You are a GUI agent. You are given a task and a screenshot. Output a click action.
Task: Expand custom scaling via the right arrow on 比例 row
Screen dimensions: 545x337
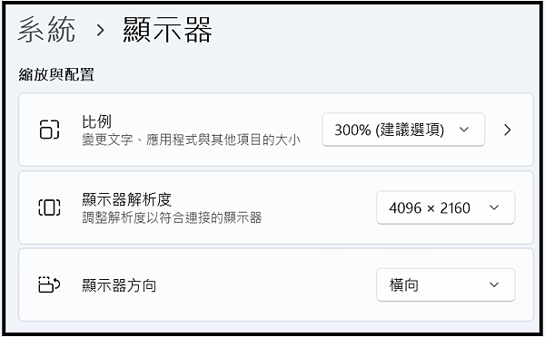508,130
